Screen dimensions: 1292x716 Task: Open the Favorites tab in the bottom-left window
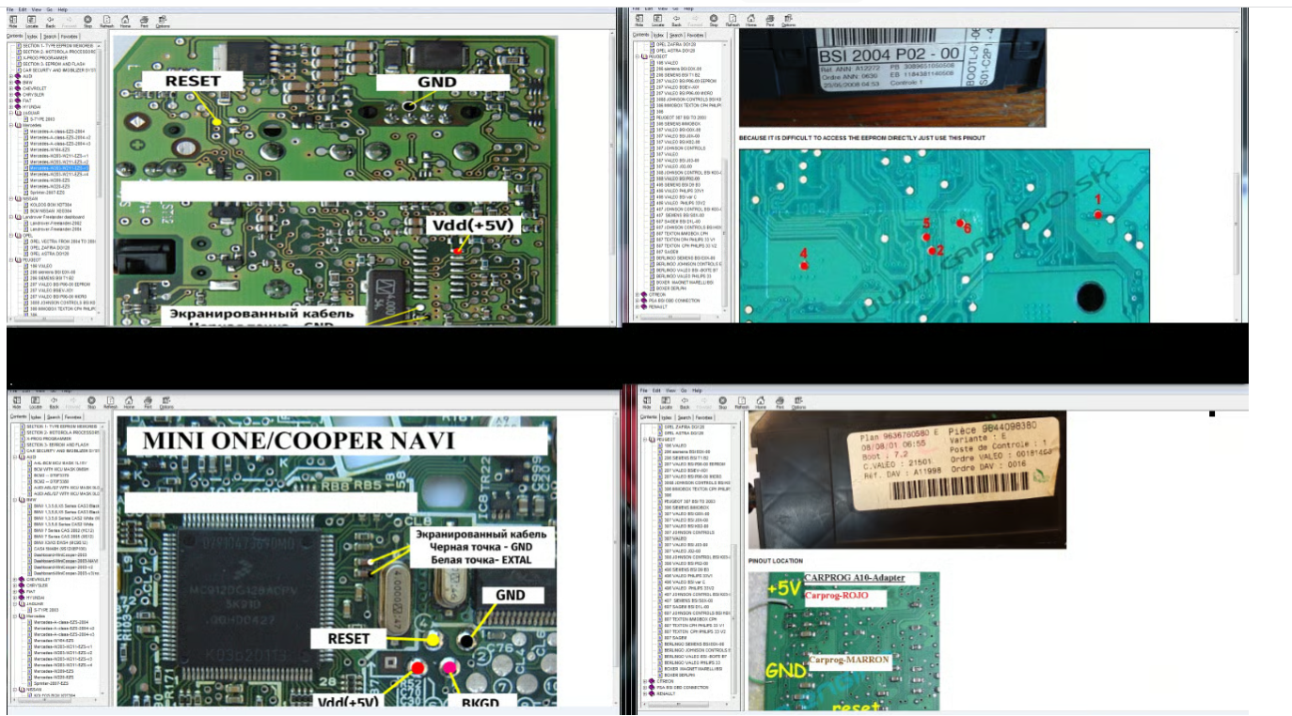tap(72, 416)
